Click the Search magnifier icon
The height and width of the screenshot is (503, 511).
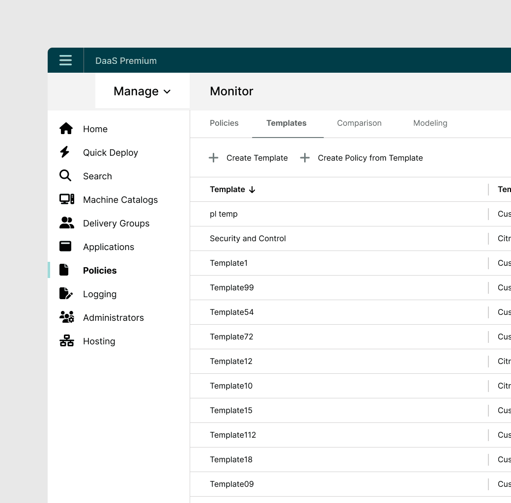click(x=65, y=175)
